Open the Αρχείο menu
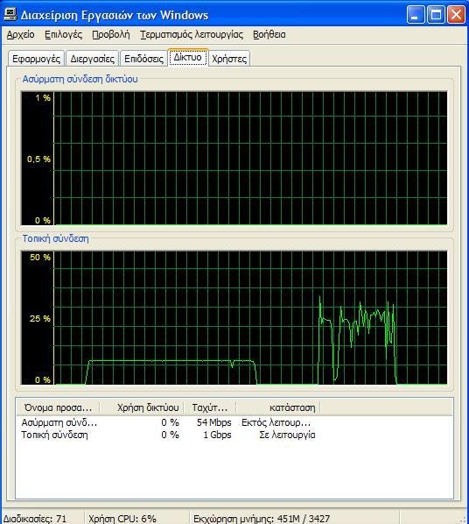The width and height of the screenshot is (469, 524). pos(21,35)
